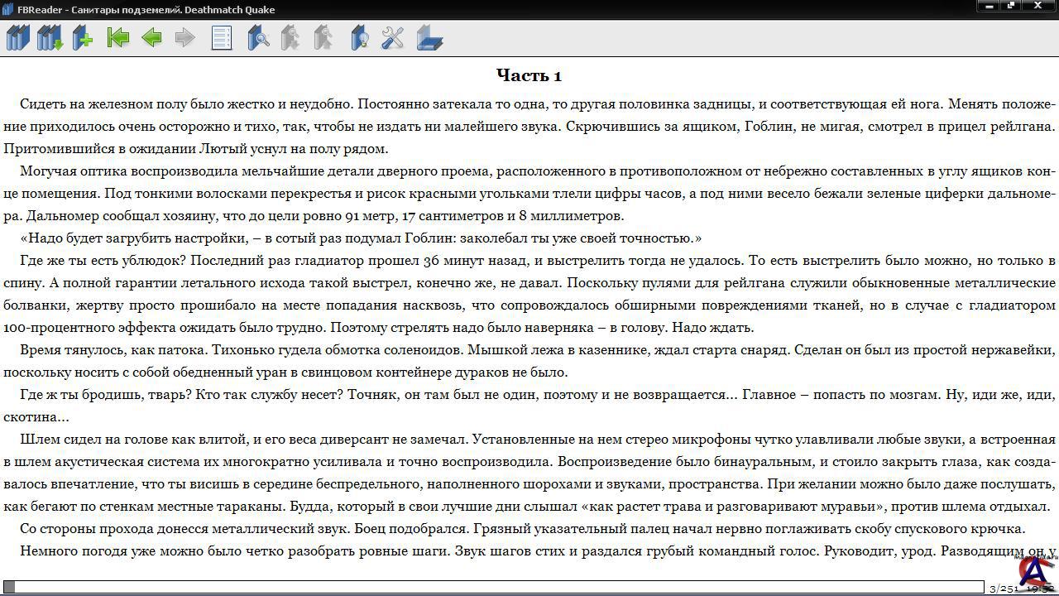Click the page counter 3/251 in footer
1059x596 pixels.
tap(1003, 589)
